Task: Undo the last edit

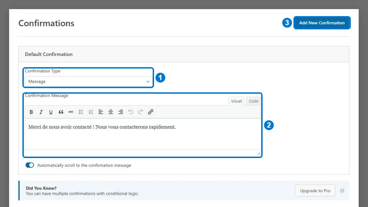Action: pyautogui.click(x=131, y=112)
